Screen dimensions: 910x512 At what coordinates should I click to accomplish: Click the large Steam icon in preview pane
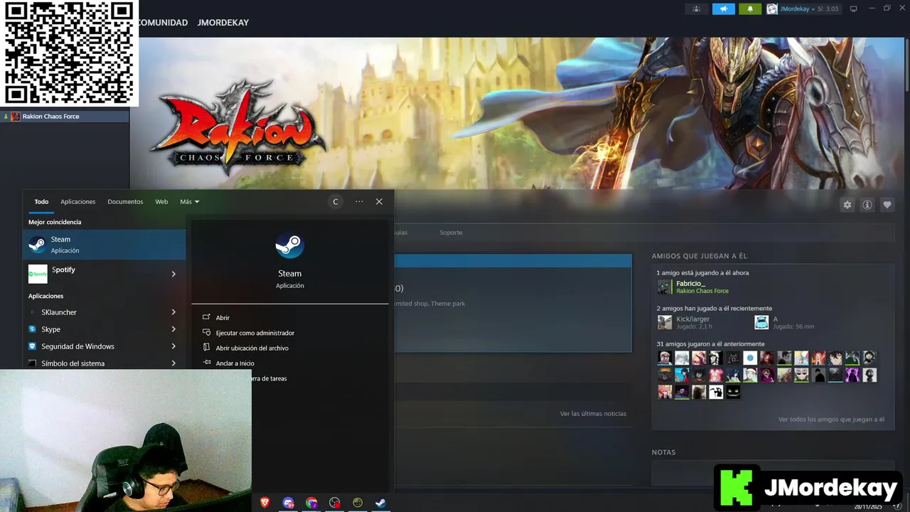coord(289,246)
